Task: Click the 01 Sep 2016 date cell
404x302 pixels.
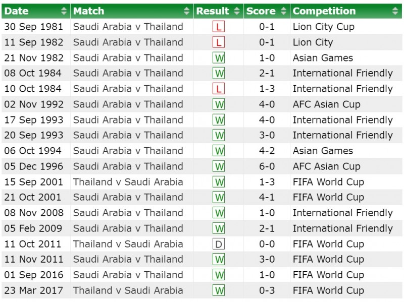Action: point(33,275)
